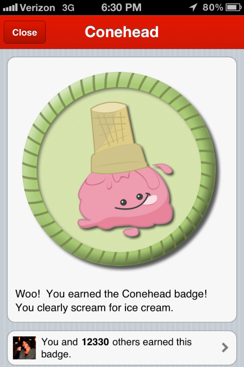Close the Conehead badge screen
Screen dimensions: 244x367
point(25,32)
